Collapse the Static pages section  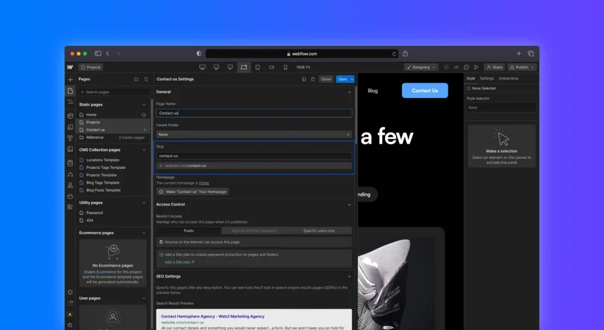pos(144,104)
